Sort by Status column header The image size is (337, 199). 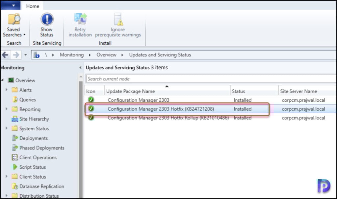(x=254, y=91)
